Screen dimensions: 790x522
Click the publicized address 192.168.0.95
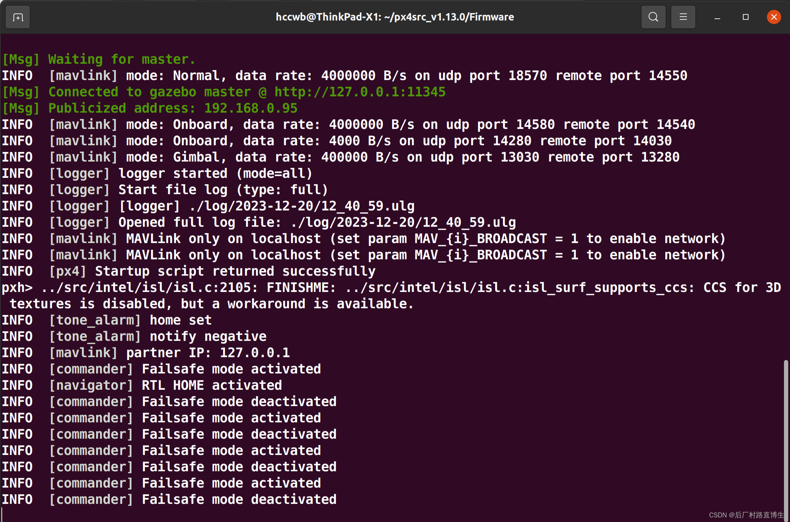click(251, 108)
